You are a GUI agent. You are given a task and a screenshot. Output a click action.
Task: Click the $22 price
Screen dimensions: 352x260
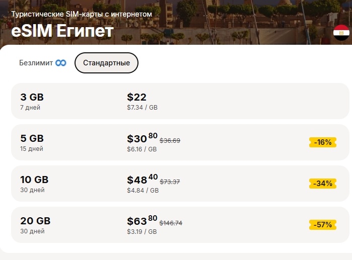pos(136,97)
